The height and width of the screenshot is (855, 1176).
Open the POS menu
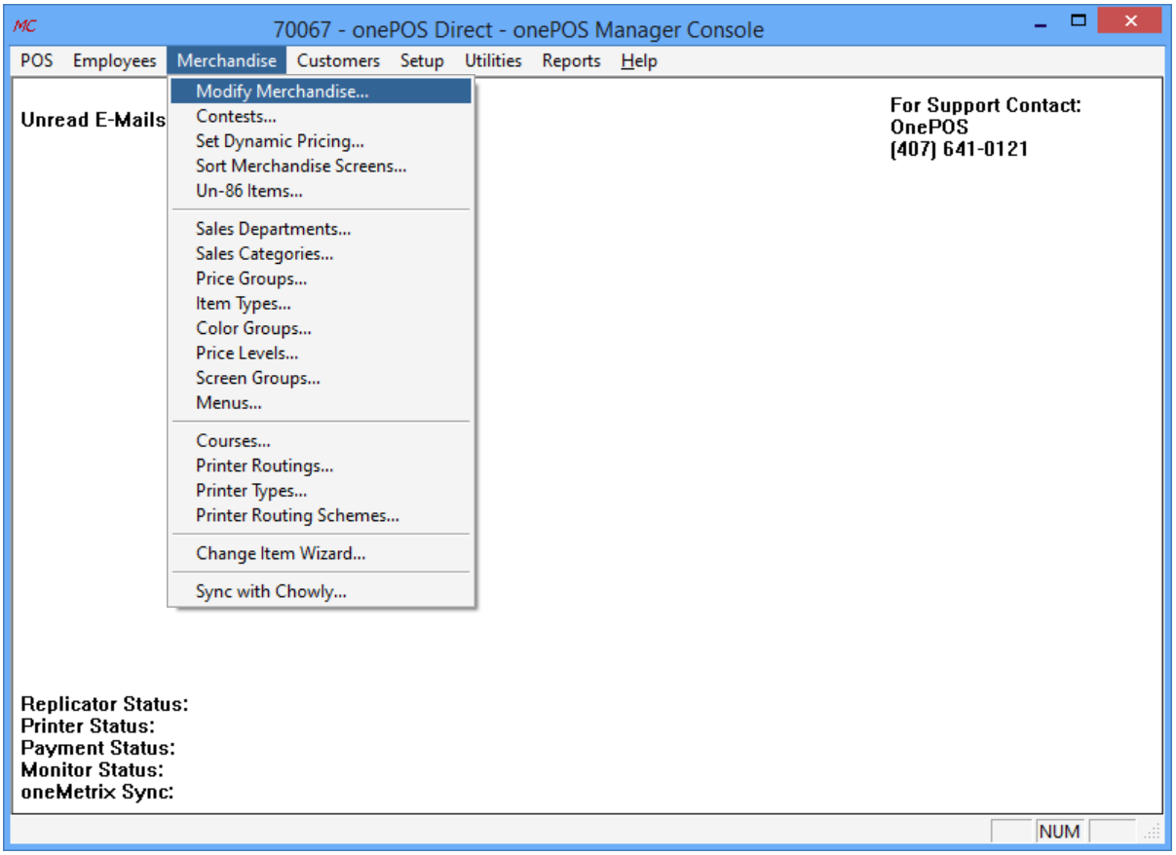[x=37, y=60]
